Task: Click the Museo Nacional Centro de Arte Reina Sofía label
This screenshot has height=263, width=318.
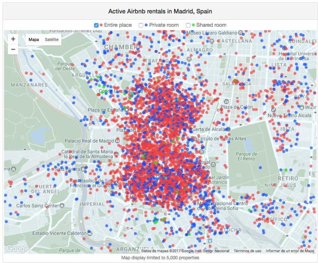Action: click(222, 206)
